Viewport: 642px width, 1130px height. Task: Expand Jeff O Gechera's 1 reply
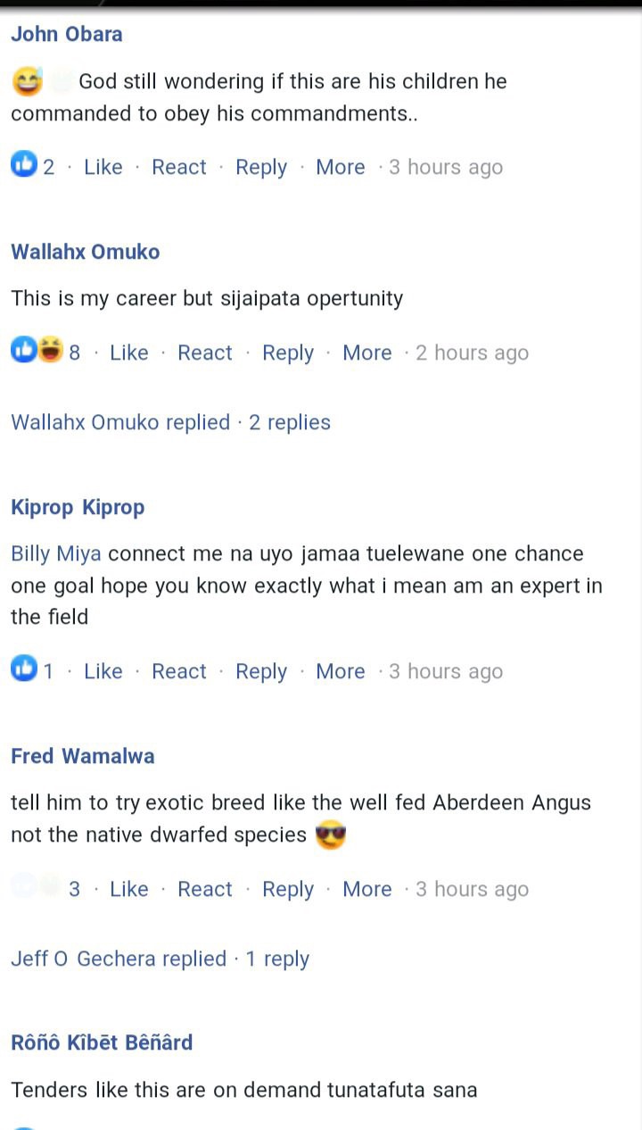[x=160, y=959]
